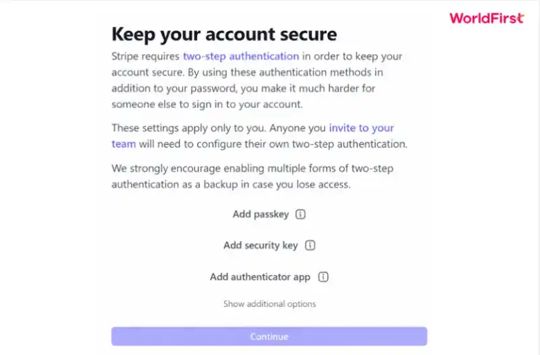
Task: Show info for Add authenticator app
Action: coord(323,277)
